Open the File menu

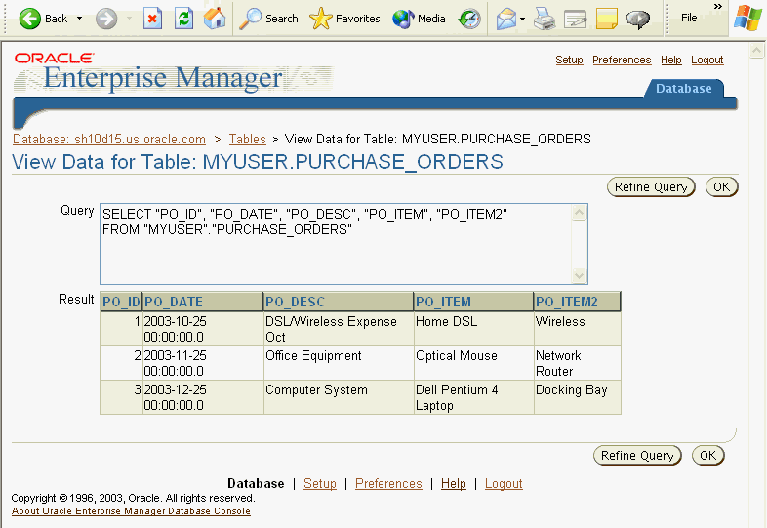[689, 19]
